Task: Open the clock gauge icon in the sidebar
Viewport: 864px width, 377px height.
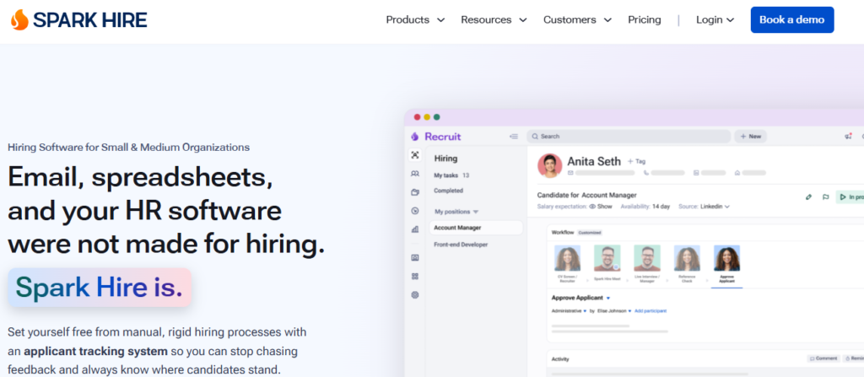Action: pyautogui.click(x=415, y=211)
